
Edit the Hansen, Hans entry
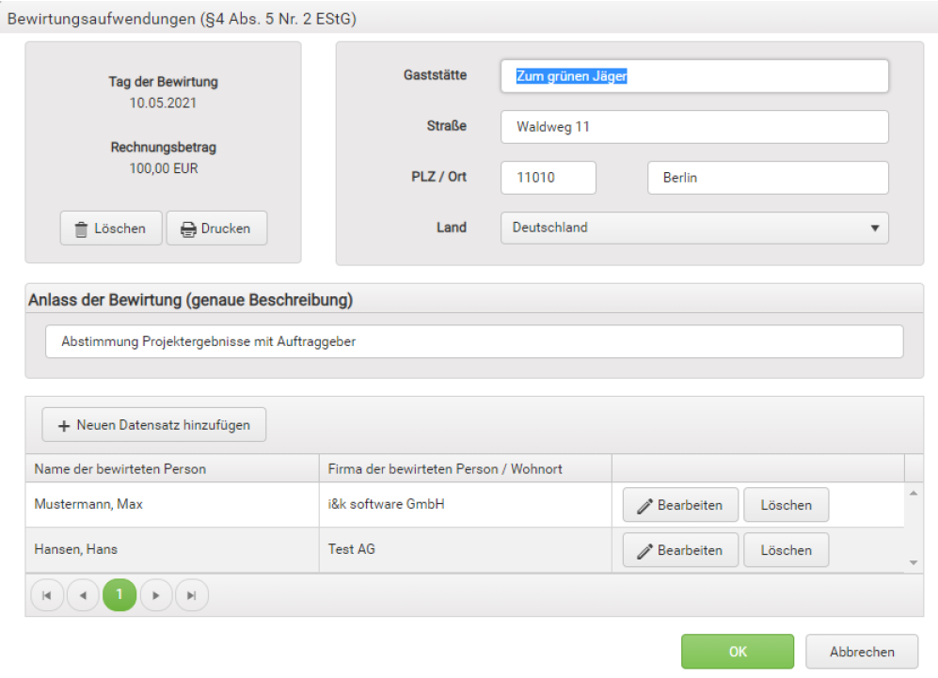[x=680, y=551]
